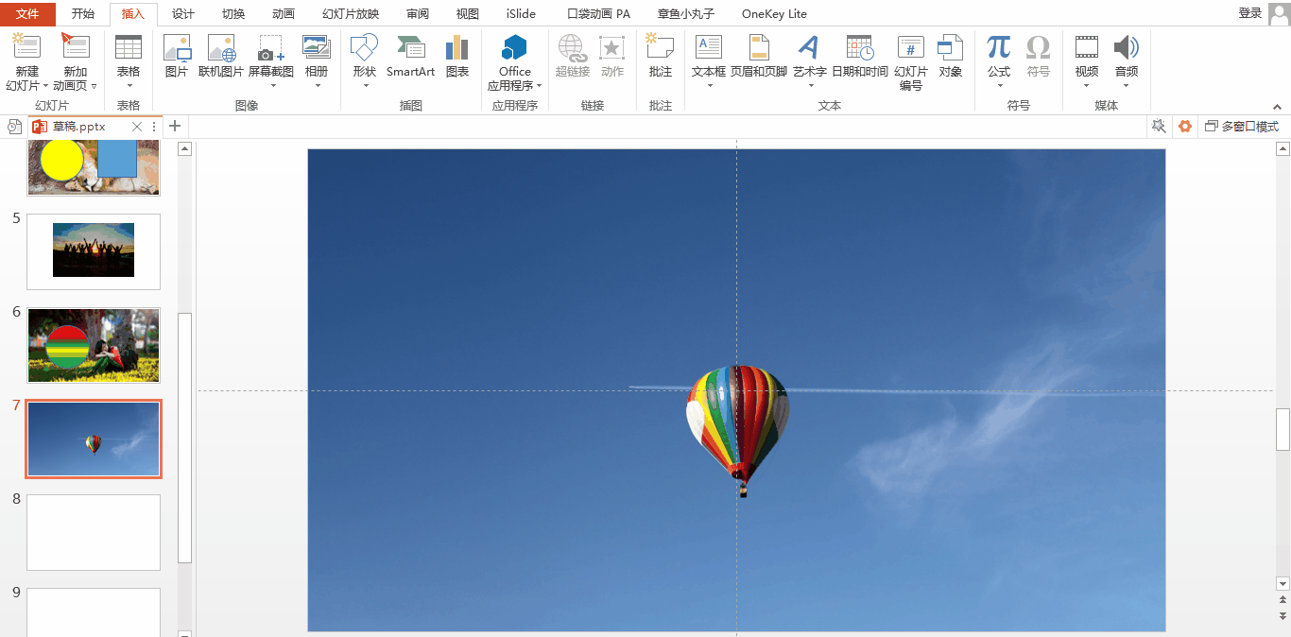Click the pin icon beside the gear
1291x637 pixels.
[x=1160, y=126]
